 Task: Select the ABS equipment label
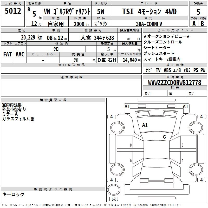167,70
